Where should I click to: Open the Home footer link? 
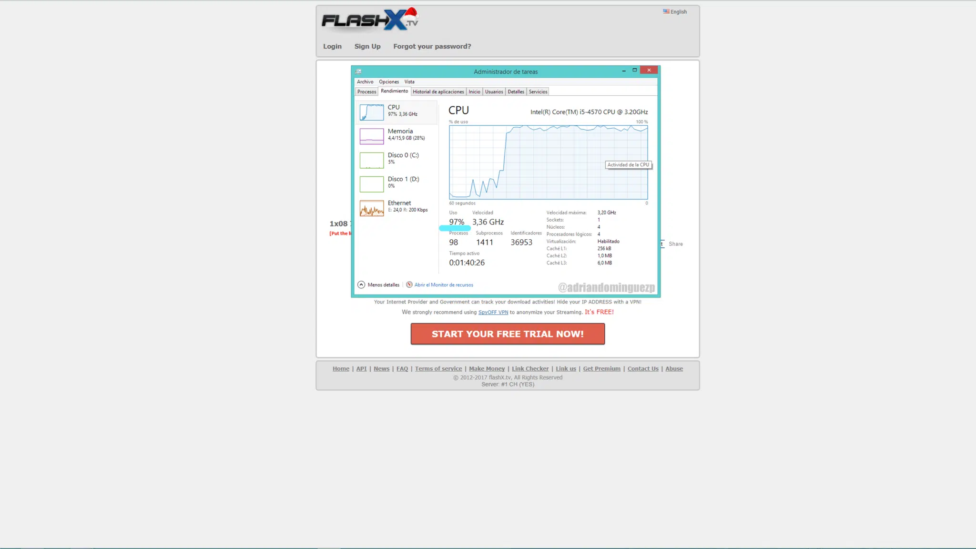click(341, 369)
